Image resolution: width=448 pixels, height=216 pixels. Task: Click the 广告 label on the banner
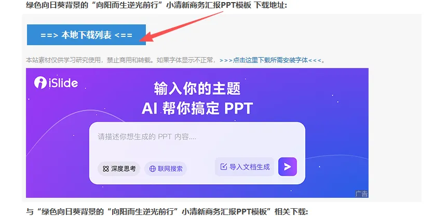pos(361,194)
